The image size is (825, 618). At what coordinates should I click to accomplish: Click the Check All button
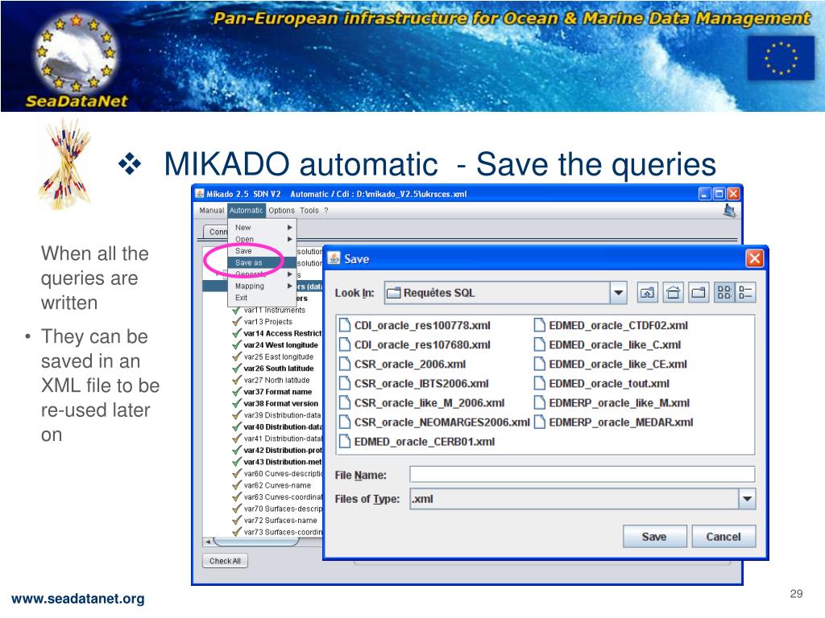tap(225, 561)
